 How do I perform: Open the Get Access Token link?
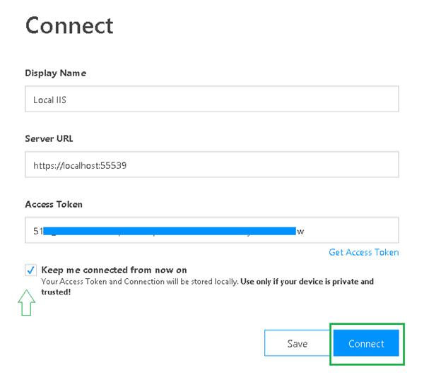363,252
